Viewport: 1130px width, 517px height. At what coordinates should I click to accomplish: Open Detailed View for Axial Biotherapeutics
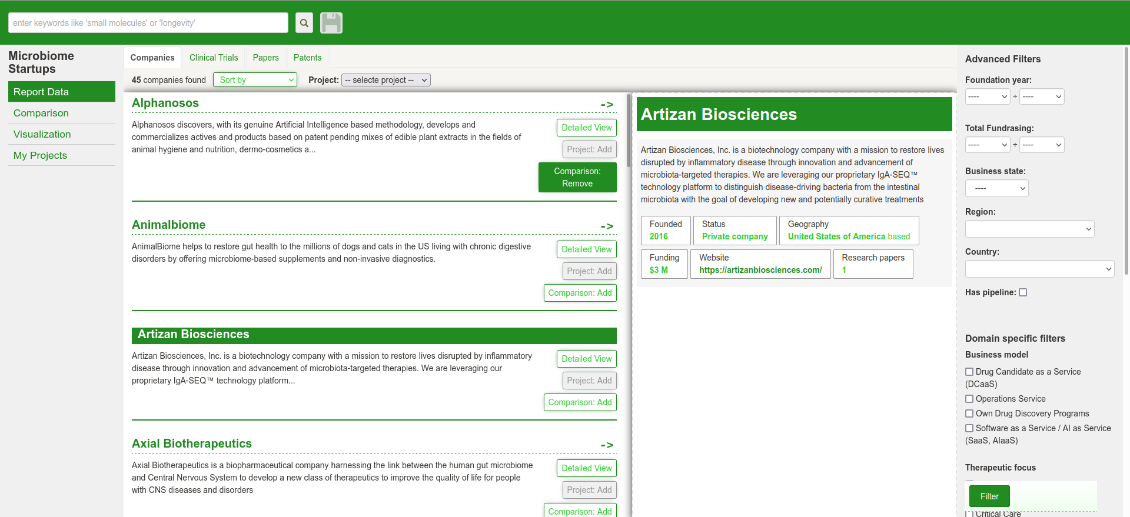click(587, 468)
